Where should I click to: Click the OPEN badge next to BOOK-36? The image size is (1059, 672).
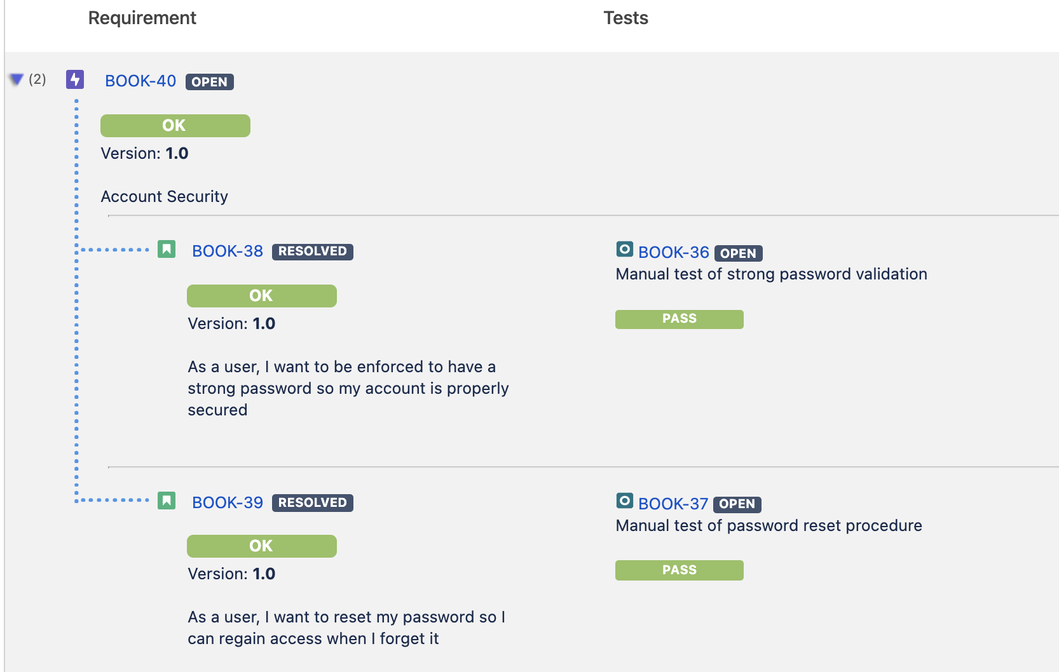[739, 253]
